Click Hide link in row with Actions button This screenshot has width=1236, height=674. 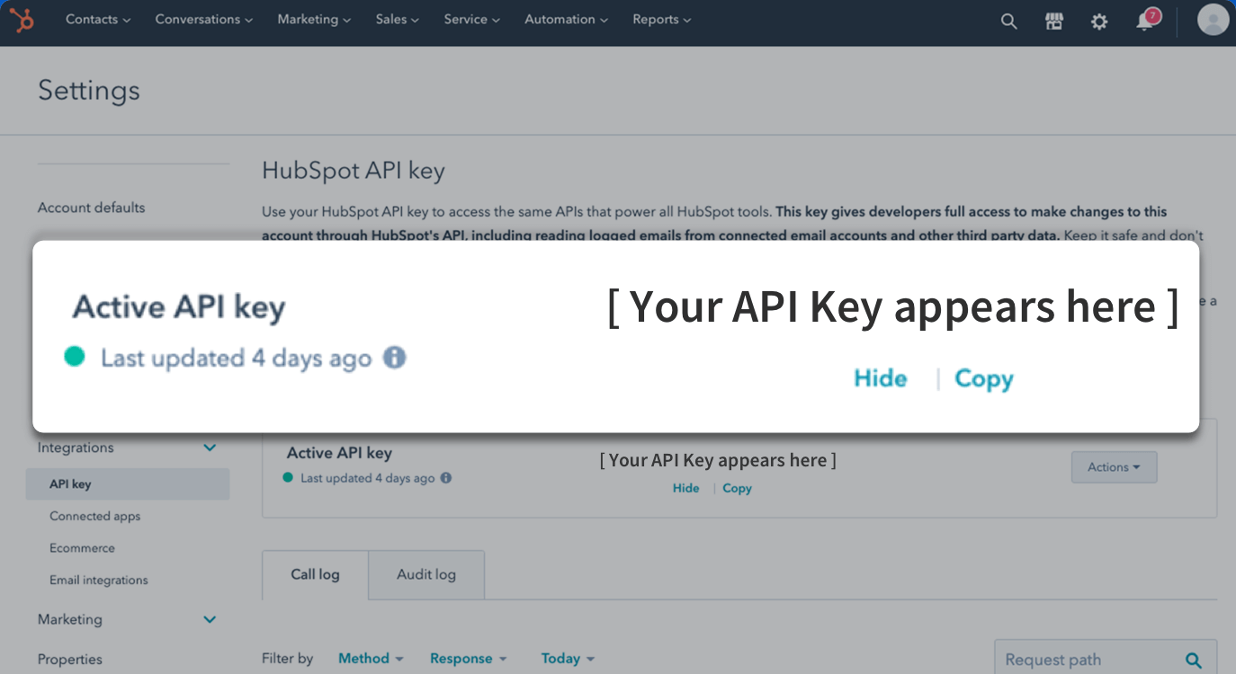(685, 488)
